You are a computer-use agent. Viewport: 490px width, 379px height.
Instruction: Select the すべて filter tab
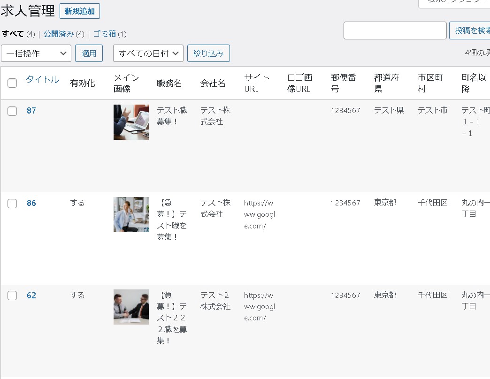[x=13, y=34]
